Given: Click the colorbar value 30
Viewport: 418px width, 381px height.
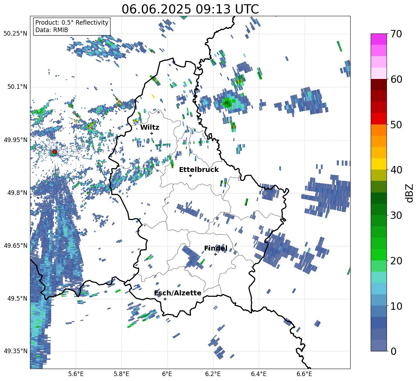Looking at the screenshot, I should [396, 215].
